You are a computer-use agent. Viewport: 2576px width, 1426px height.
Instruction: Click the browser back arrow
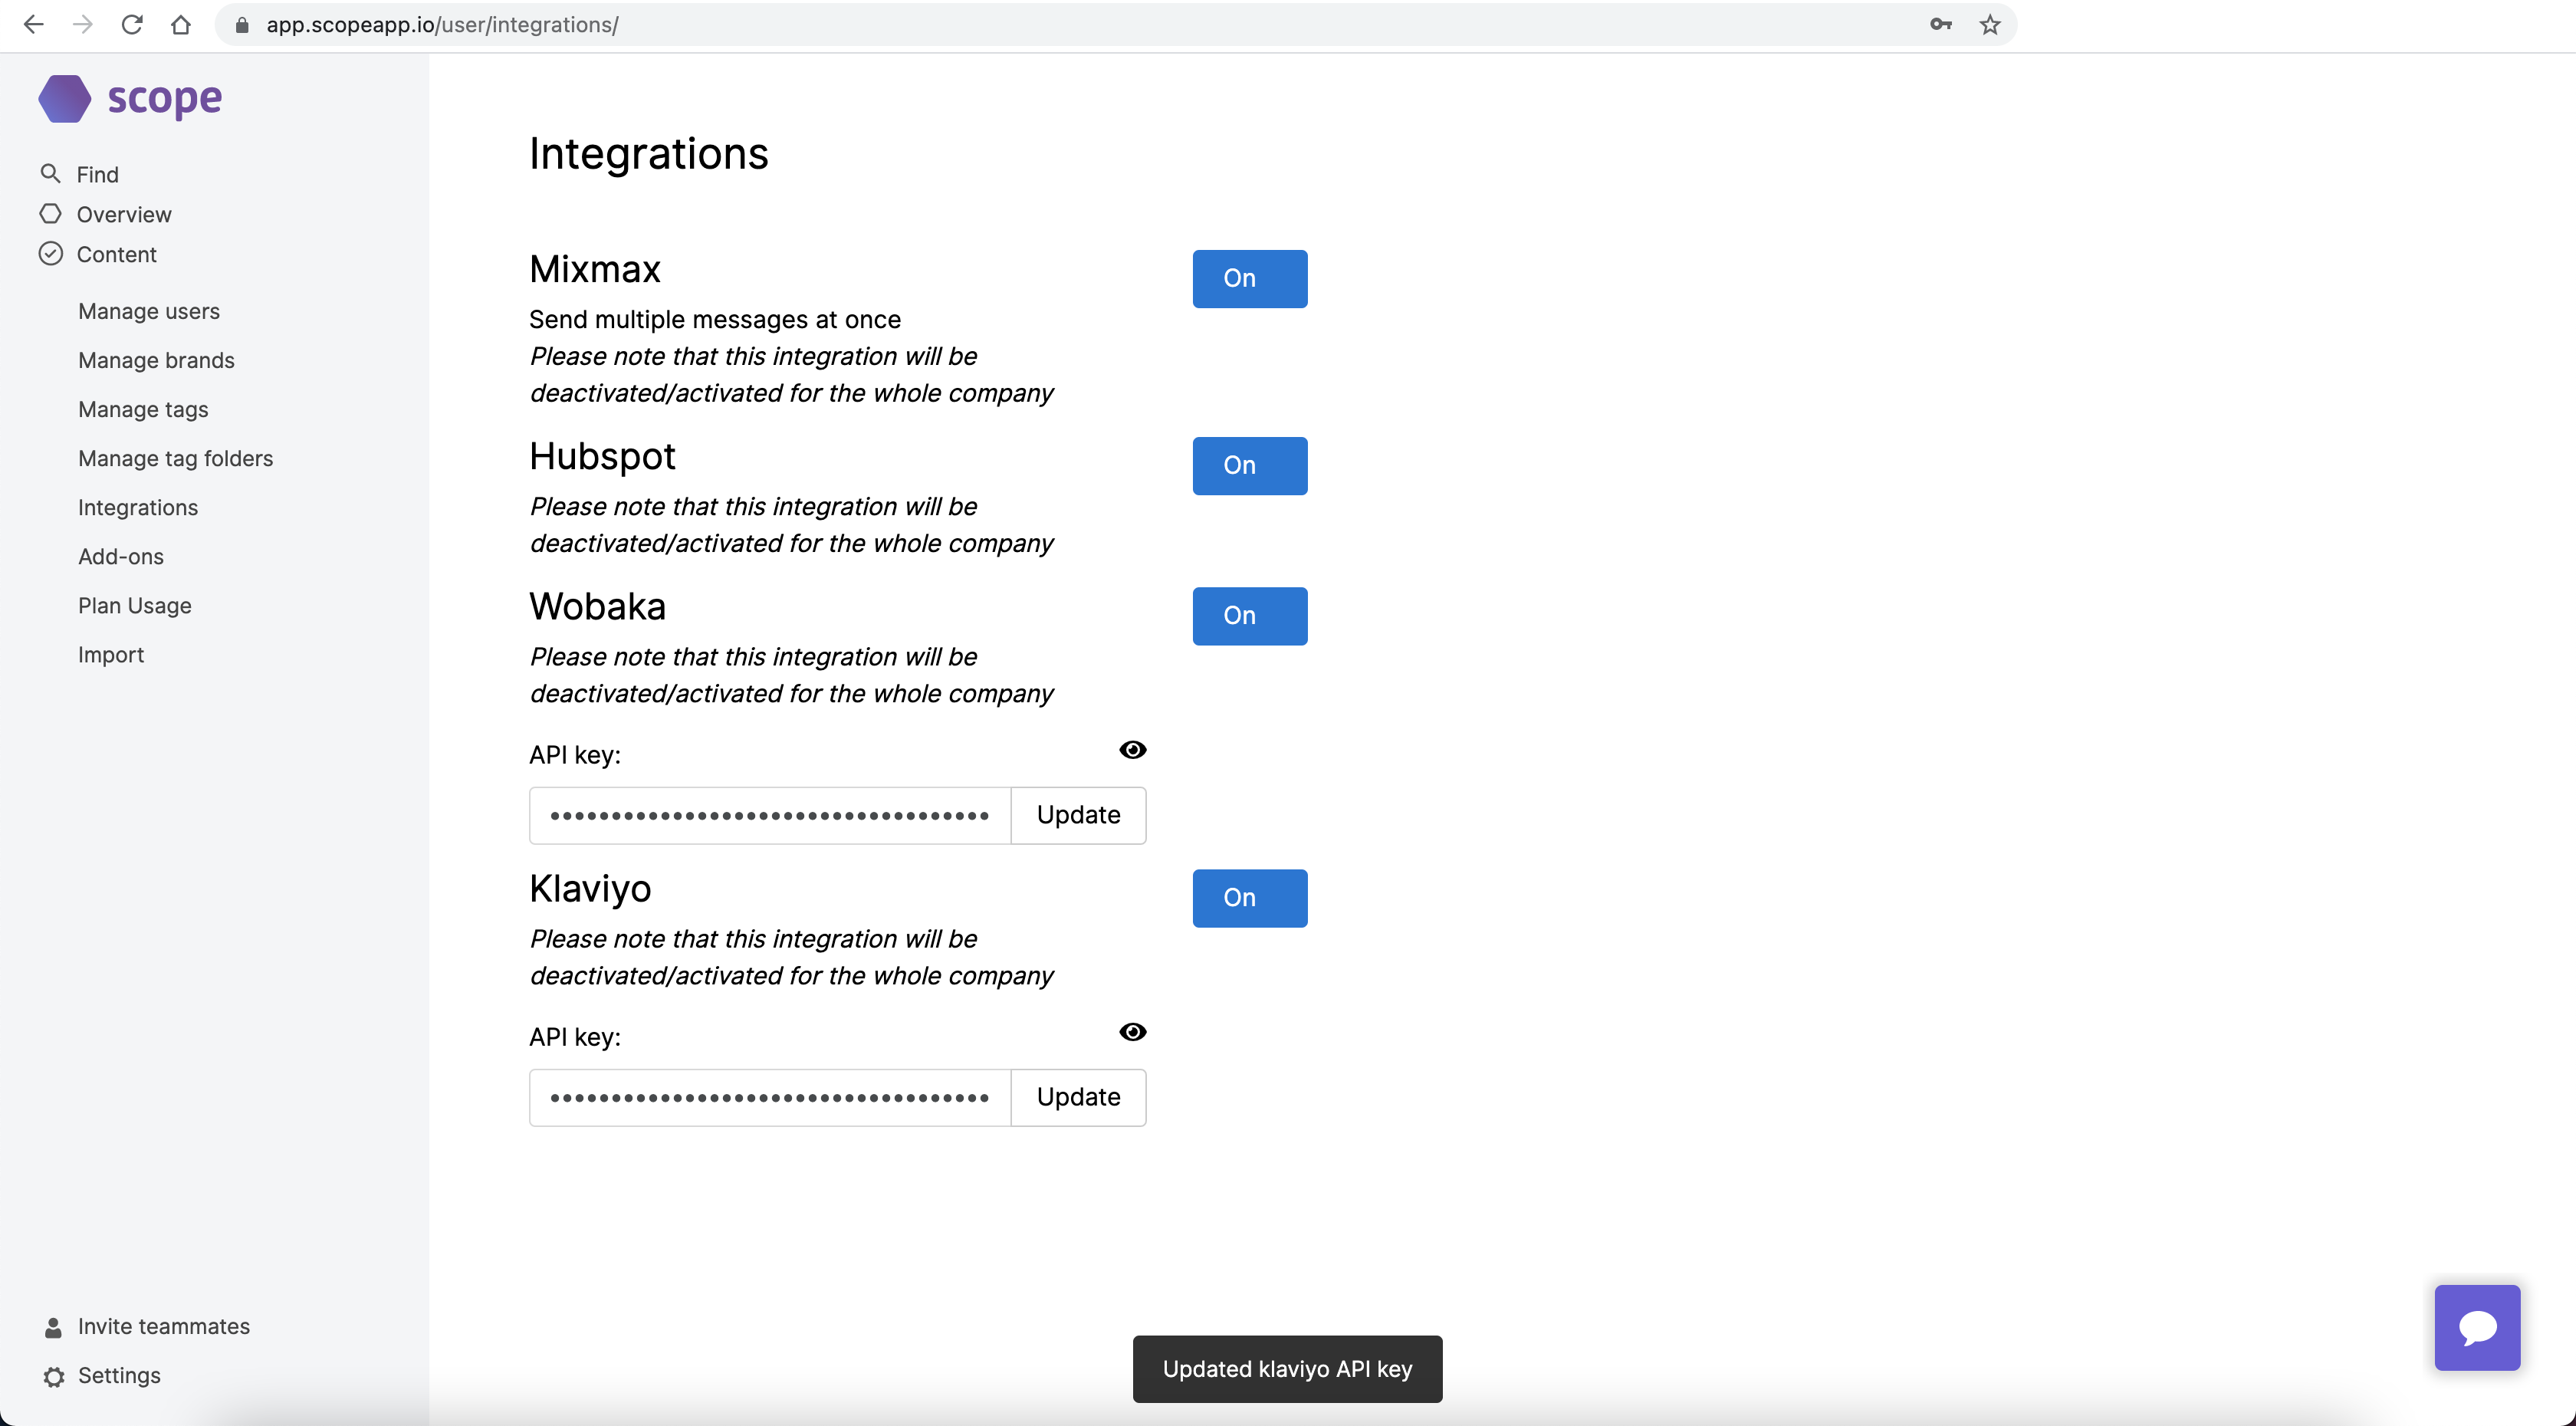coord(33,25)
